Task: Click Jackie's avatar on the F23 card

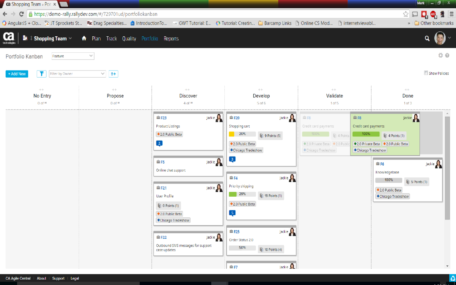Action: (219, 118)
